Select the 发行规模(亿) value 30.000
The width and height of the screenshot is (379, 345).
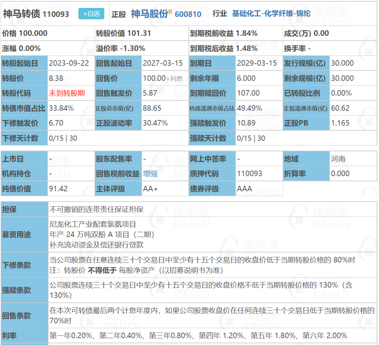[342, 63]
